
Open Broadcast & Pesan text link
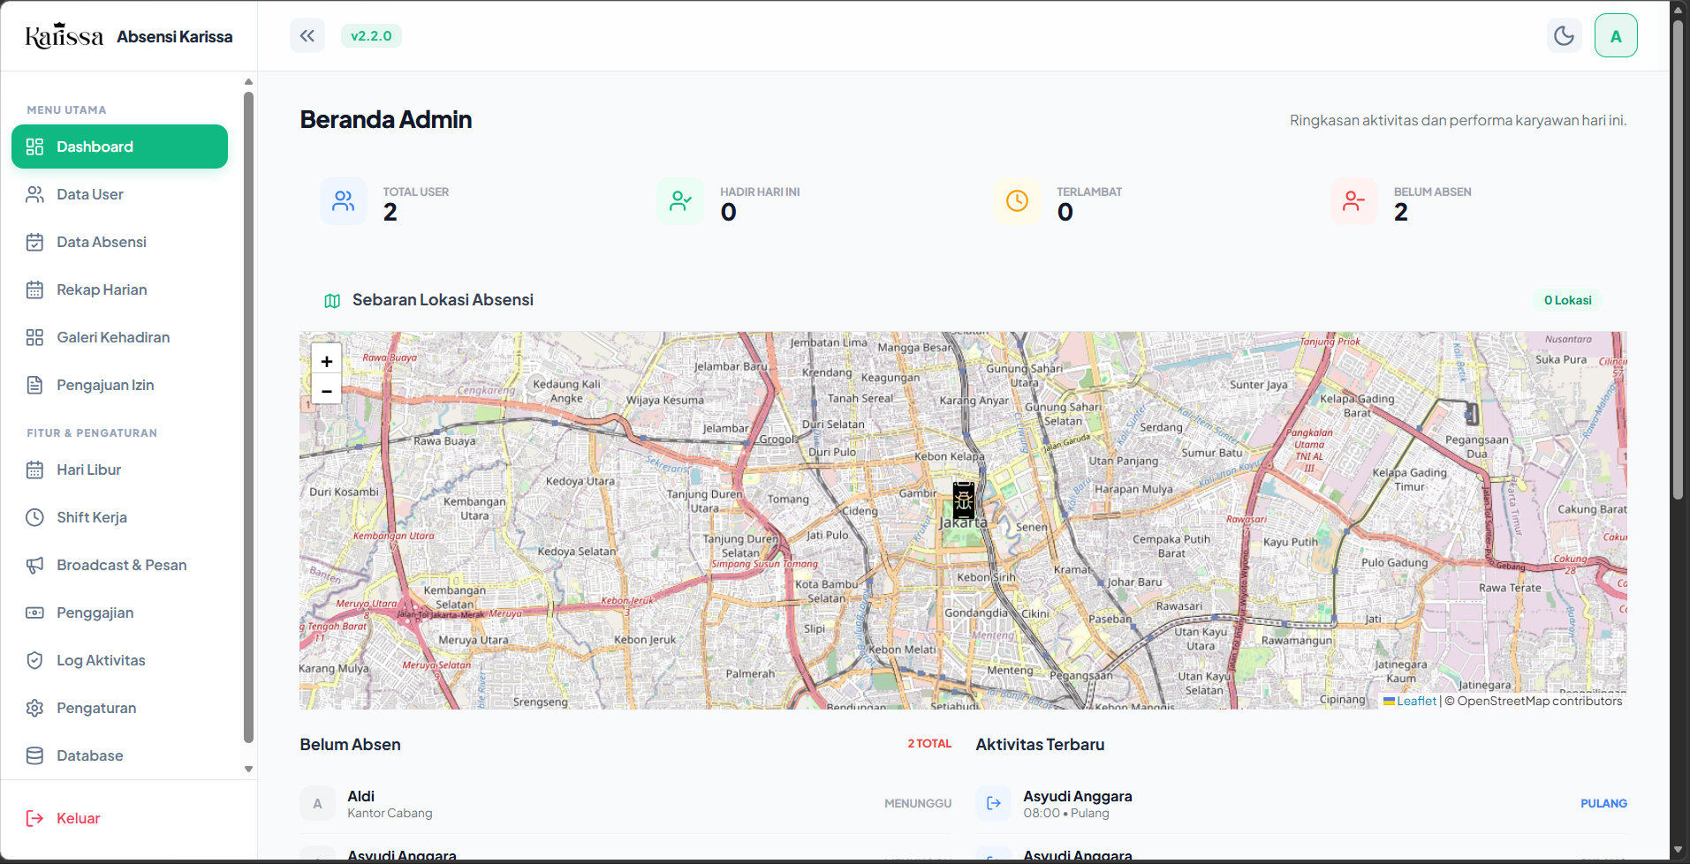122,565
